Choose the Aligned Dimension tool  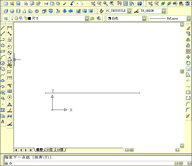pos(10,34)
